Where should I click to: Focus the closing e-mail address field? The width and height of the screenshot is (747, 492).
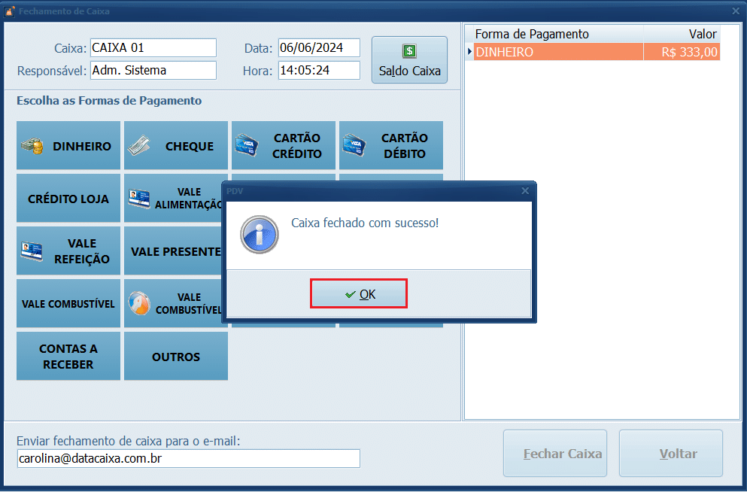pos(188,458)
